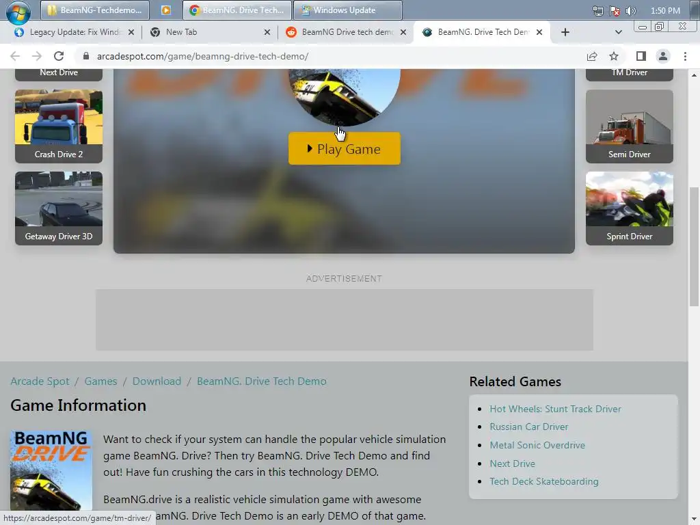Open TM Driver game card

(x=630, y=74)
